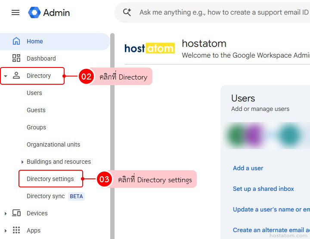The width and height of the screenshot is (310, 239).
Task: Click the Google Admin logo
Action: click(49, 12)
